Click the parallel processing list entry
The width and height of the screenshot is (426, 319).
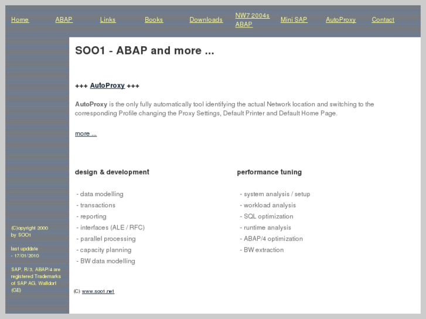107,239
